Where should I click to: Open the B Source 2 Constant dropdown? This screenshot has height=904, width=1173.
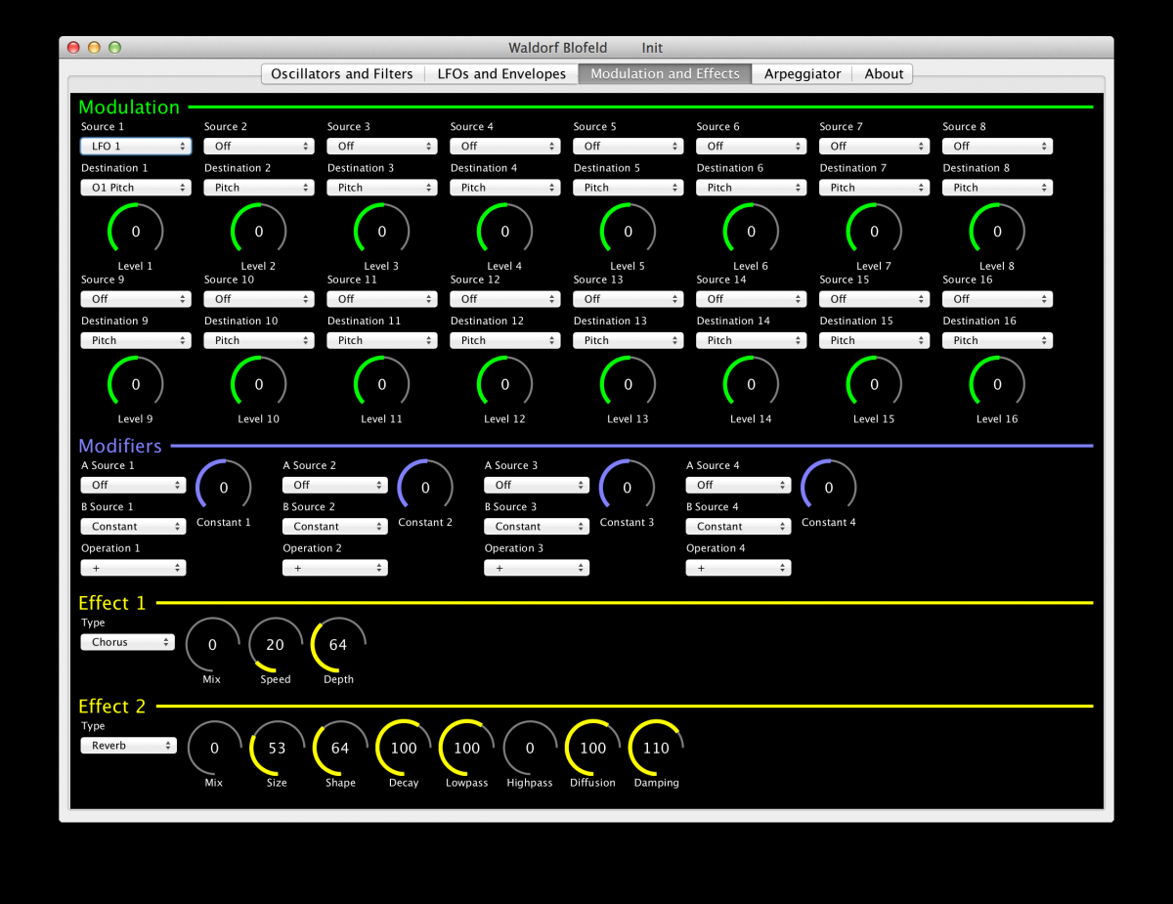click(334, 527)
